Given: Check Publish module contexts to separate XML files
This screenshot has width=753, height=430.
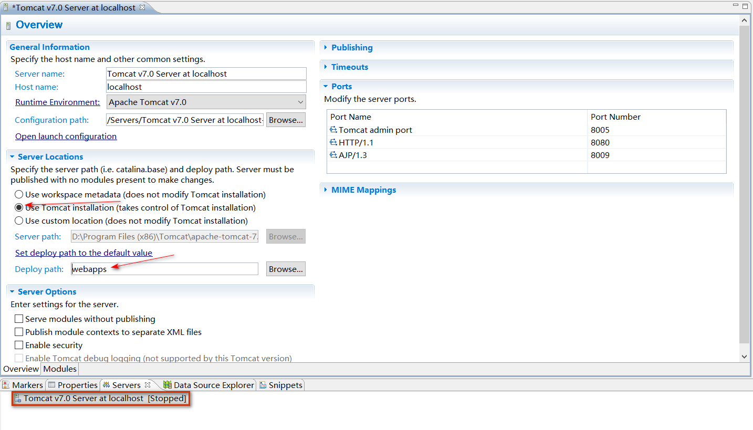Looking at the screenshot, I should coord(19,332).
